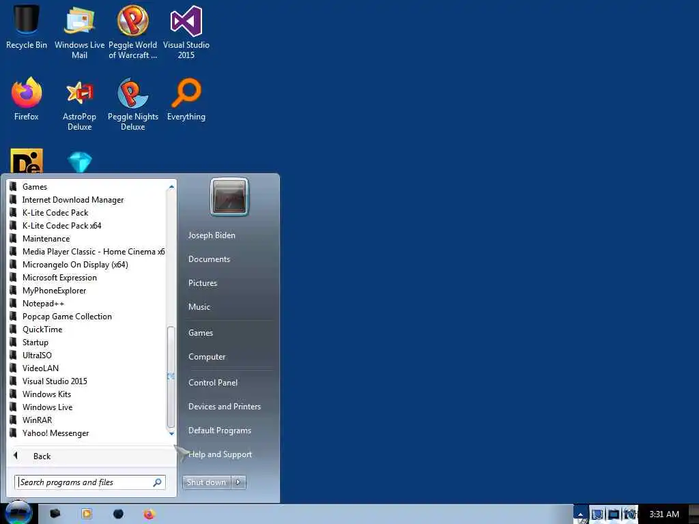Launch Visual Studio 2015 desktop icon
The image size is (699, 524).
point(186,31)
